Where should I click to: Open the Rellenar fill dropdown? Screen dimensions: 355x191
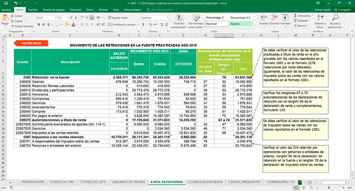(x=302, y=20)
